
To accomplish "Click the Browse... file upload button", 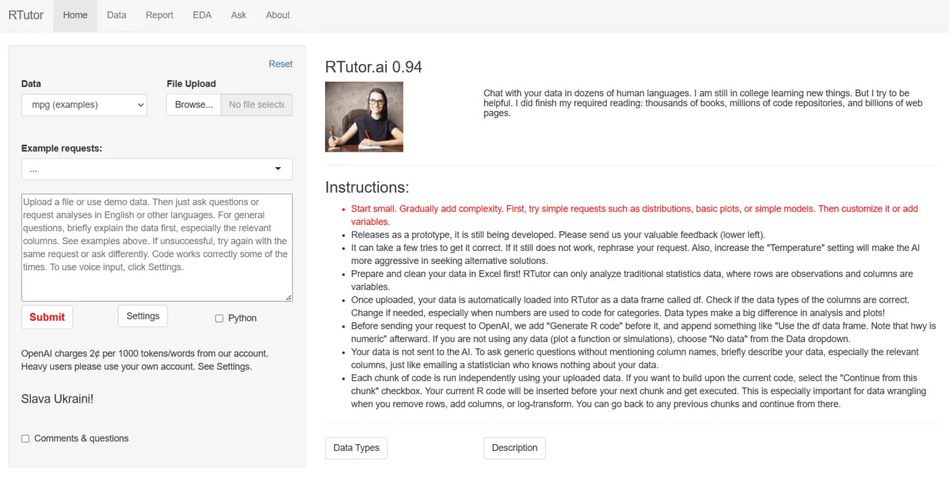I will coord(193,105).
